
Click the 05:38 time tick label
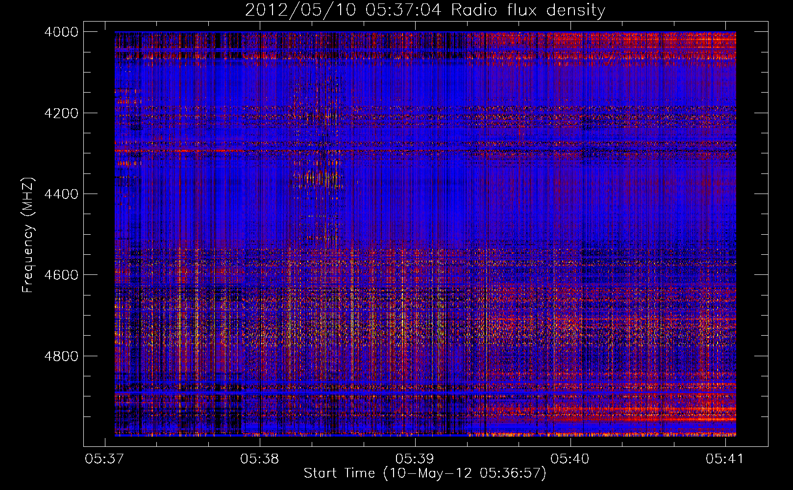pyautogui.click(x=259, y=459)
